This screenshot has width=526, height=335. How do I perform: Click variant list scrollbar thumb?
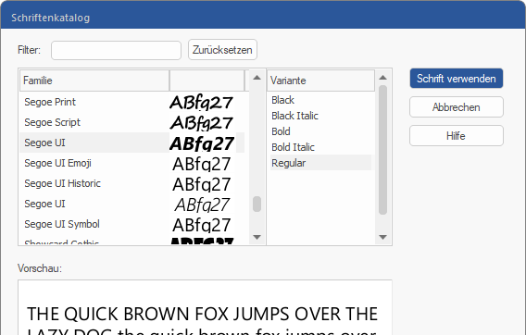pos(382,150)
